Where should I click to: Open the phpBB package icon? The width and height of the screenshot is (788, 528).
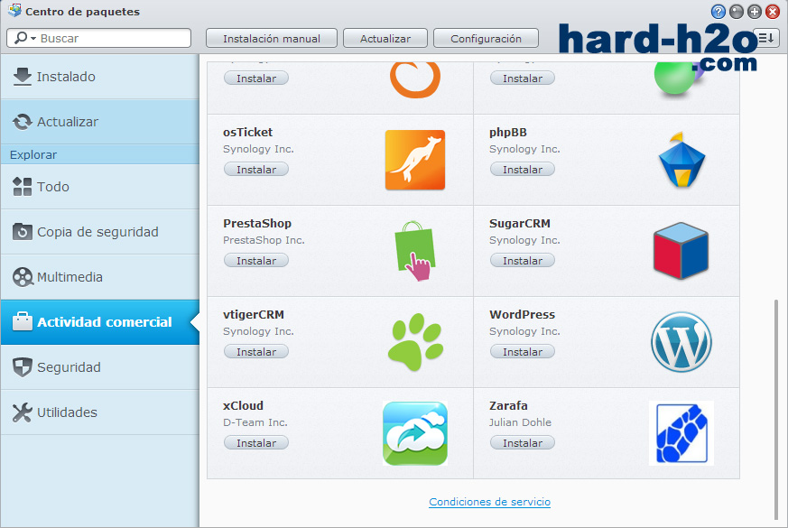pyautogui.click(x=681, y=160)
